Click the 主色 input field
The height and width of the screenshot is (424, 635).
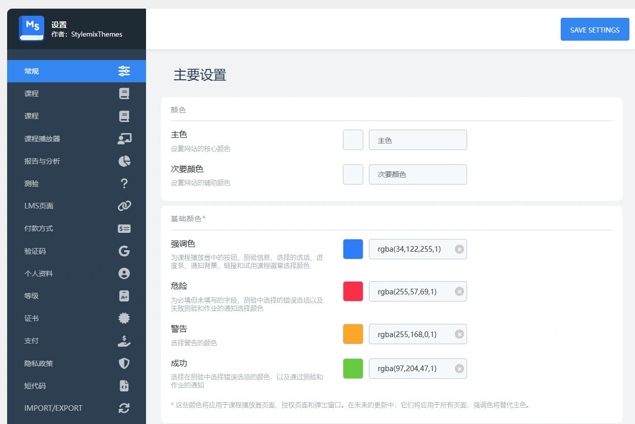[x=417, y=139]
